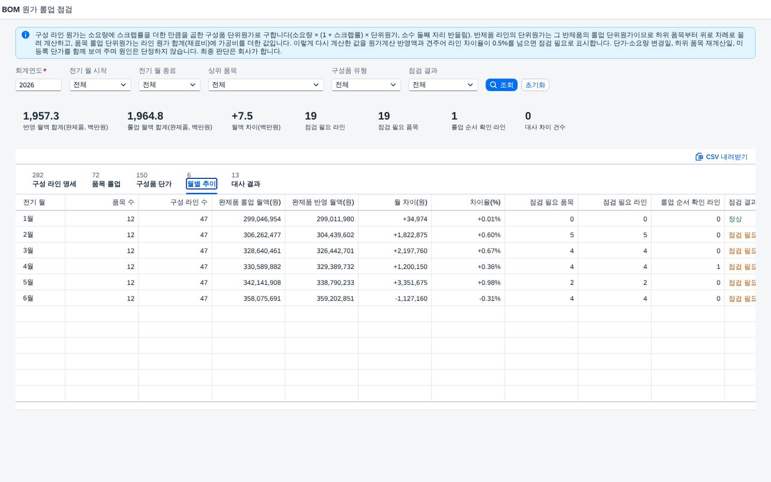Open the 전기 월 시작 dropdown
Image resolution: width=771 pixels, height=482 pixels.
[100, 85]
